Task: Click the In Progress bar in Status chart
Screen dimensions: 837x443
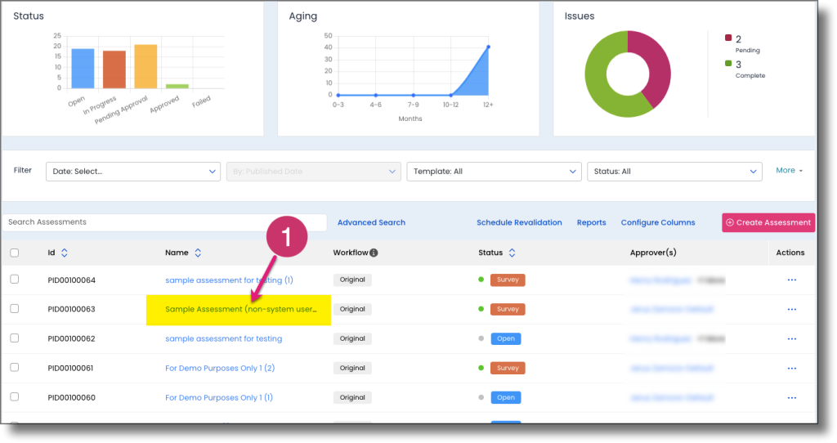Action: tap(114, 70)
